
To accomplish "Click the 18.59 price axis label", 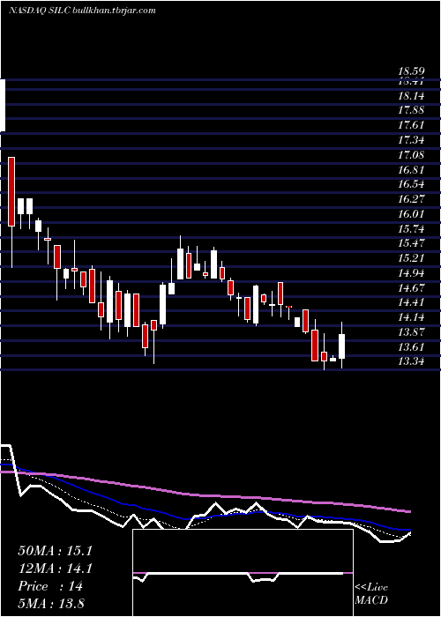I will point(411,71).
